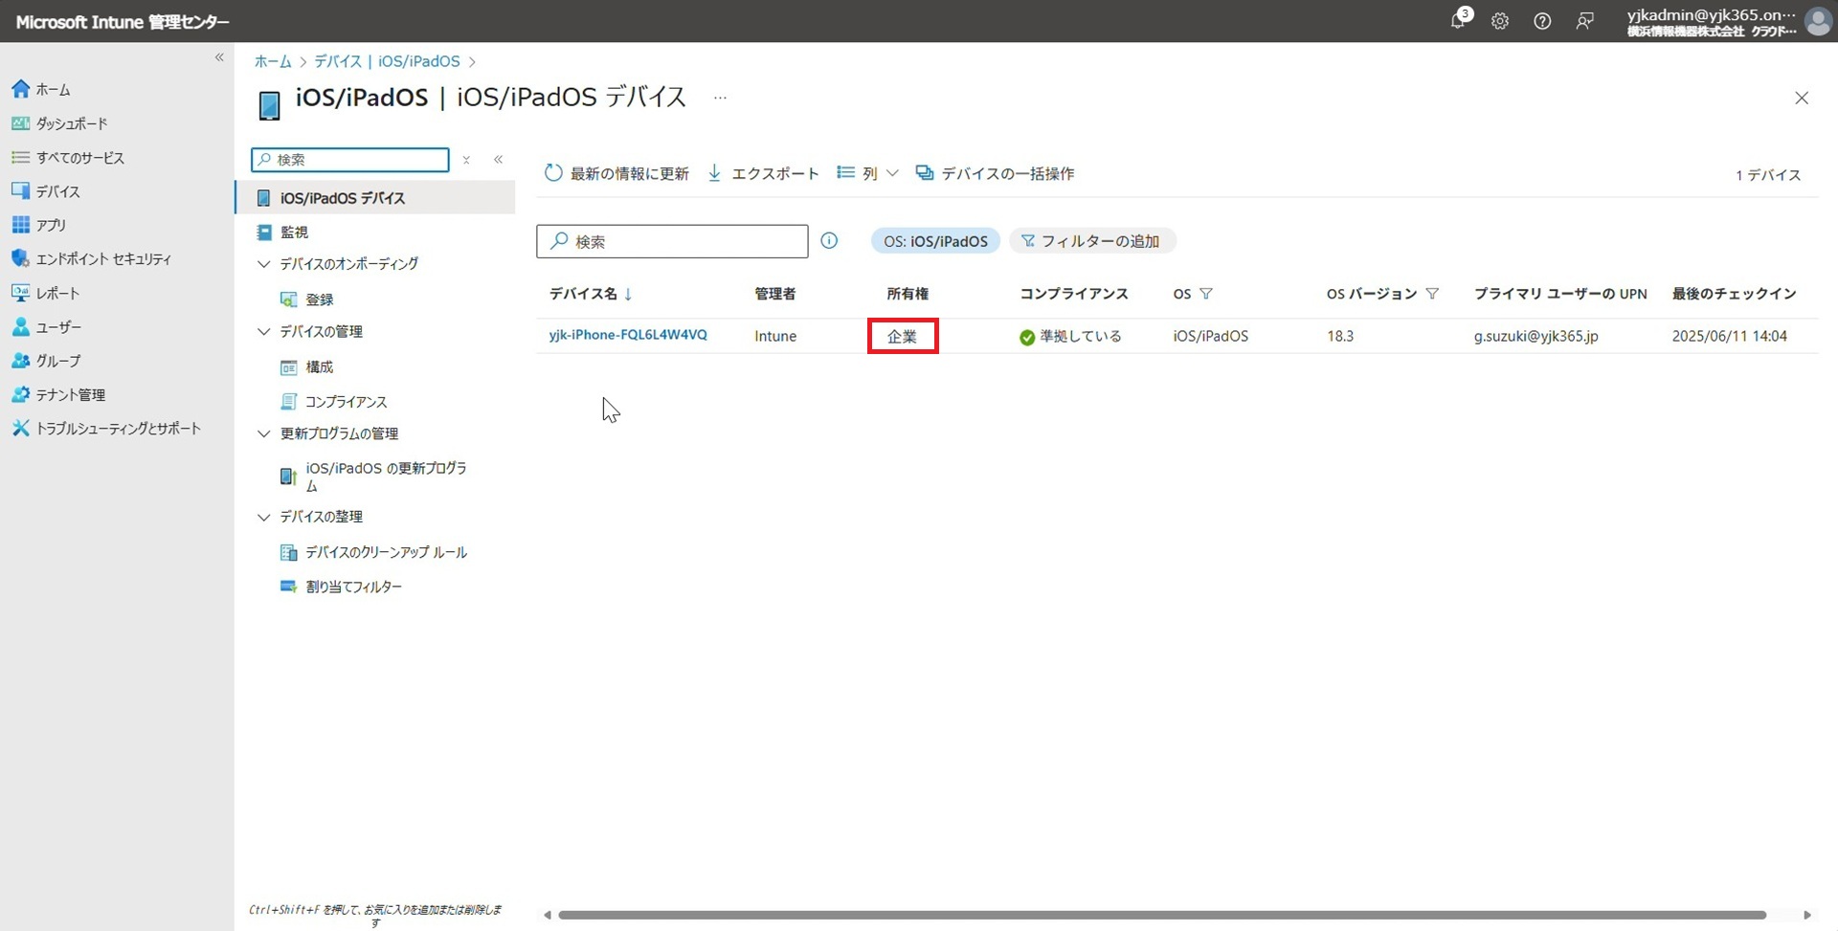
Task: Click the 2025/06/11 14:04 check-in cell
Action: tap(1729, 336)
